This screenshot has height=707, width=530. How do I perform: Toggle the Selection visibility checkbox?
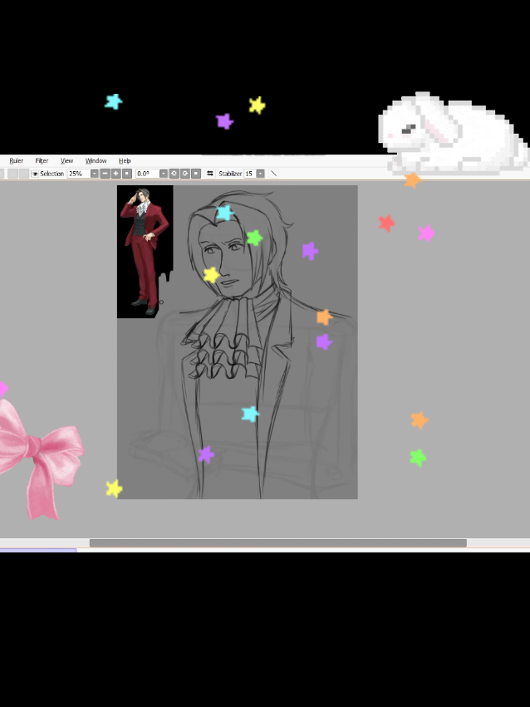click(35, 174)
